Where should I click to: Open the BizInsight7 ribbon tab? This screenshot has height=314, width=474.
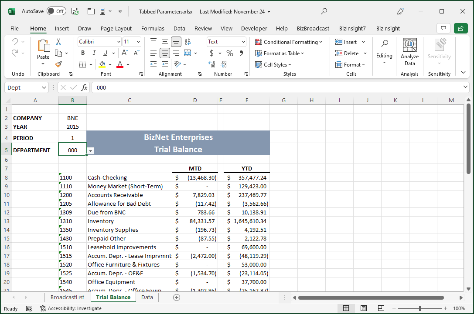coord(352,28)
